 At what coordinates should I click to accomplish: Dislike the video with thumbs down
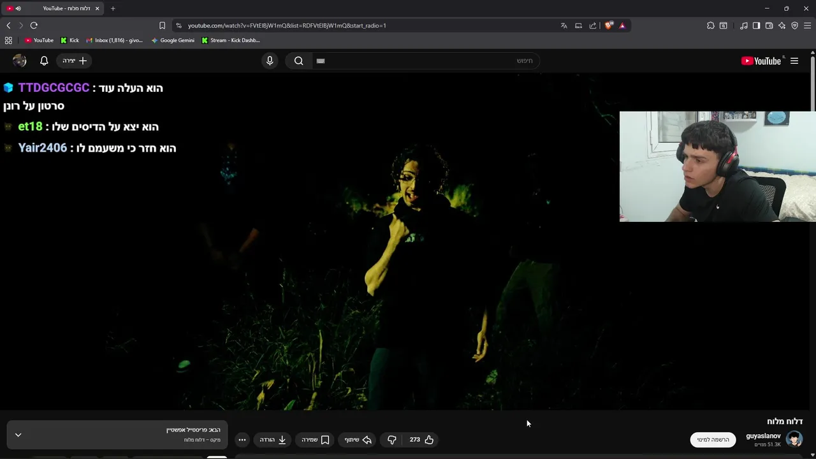(392, 440)
